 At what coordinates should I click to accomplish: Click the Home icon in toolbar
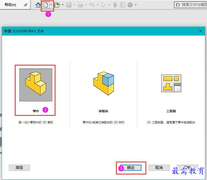(x=38, y=5)
